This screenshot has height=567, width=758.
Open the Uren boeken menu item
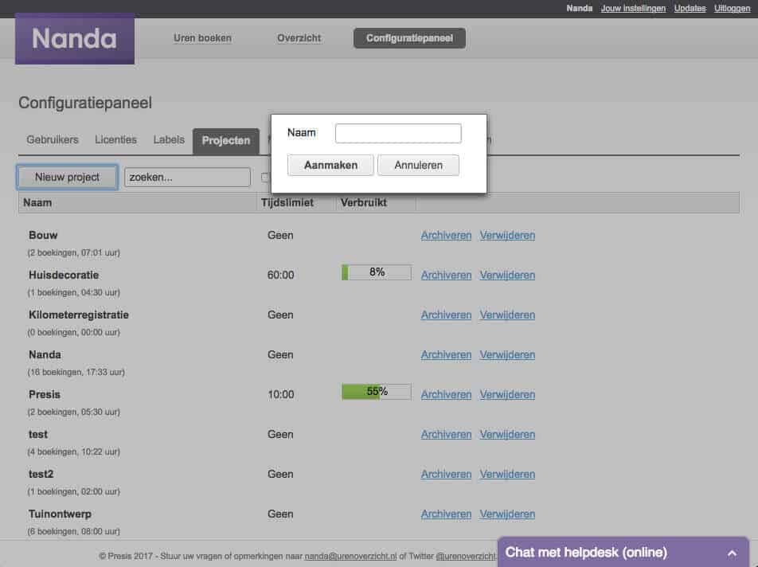coord(202,38)
